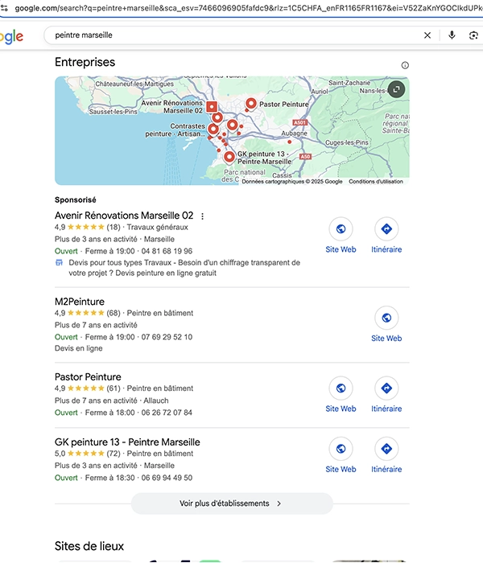Image resolution: width=483 pixels, height=563 pixels.
Task: Click the Google logo
Action: coord(11,36)
